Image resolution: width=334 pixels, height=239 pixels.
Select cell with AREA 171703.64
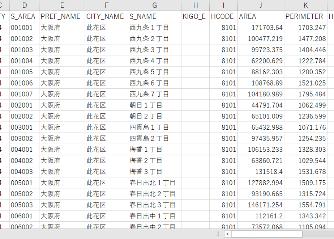click(x=261, y=28)
